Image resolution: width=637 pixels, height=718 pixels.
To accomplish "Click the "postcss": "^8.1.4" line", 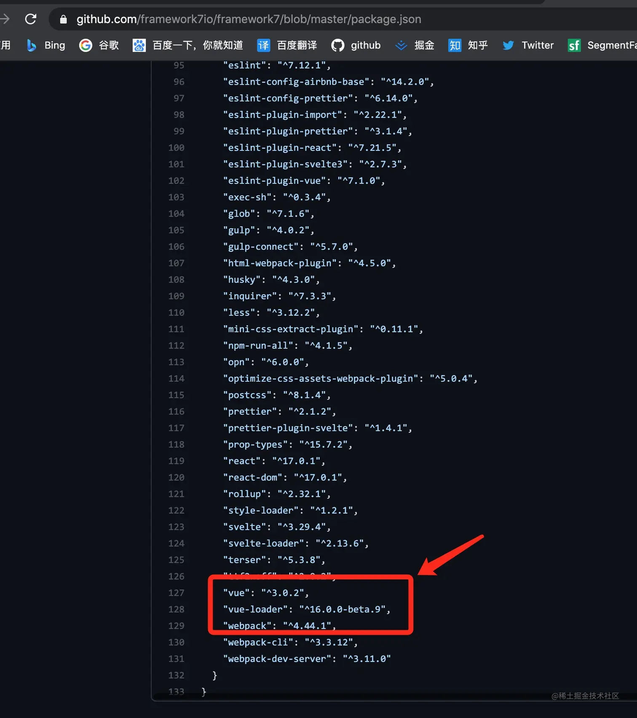I will (x=277, y=395).
